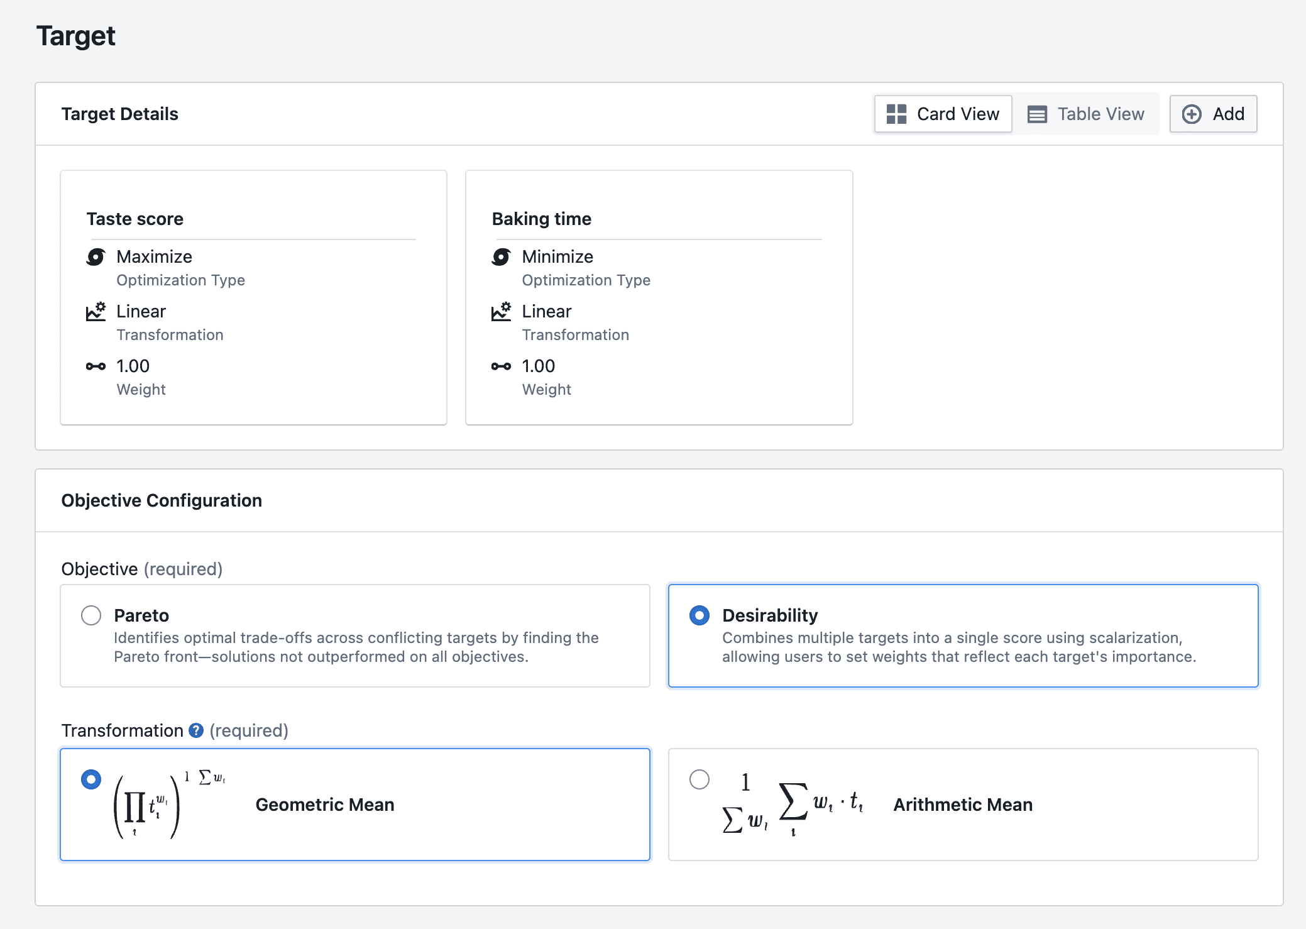Click Add to create a new target
This screenshot has height=929, width=1306.
coord(1213,114)
